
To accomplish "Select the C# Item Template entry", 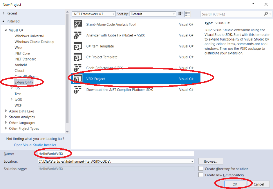I will (136, 46).
